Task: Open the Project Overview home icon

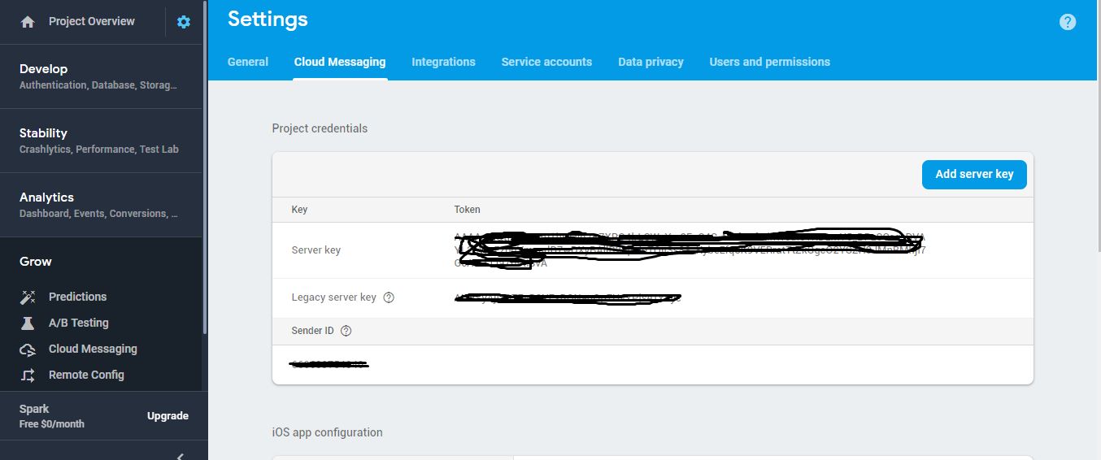Action: click(x=28, y=22)
